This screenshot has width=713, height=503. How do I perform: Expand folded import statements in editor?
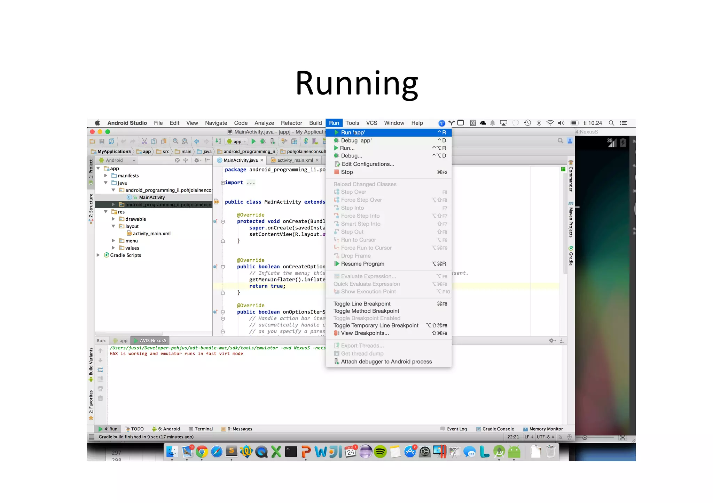[x=223, y=183]
